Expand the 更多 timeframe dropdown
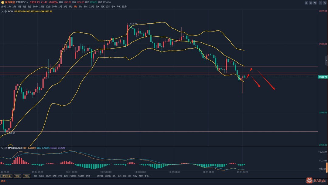 pos(125,7)
